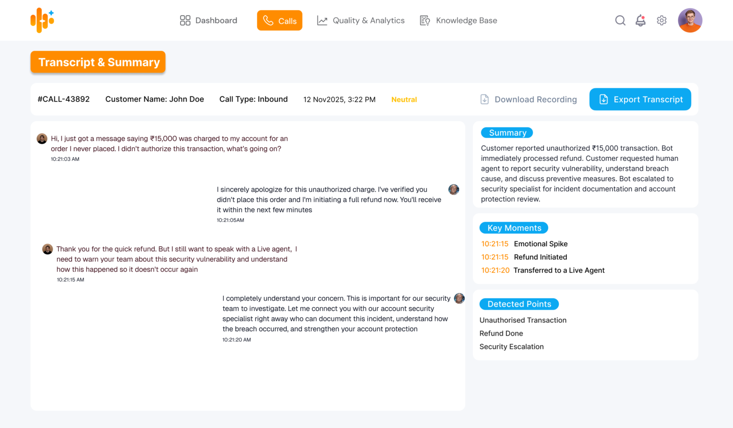Click the customer avatar on first message

pyautogui.click(x=42, y=139)
